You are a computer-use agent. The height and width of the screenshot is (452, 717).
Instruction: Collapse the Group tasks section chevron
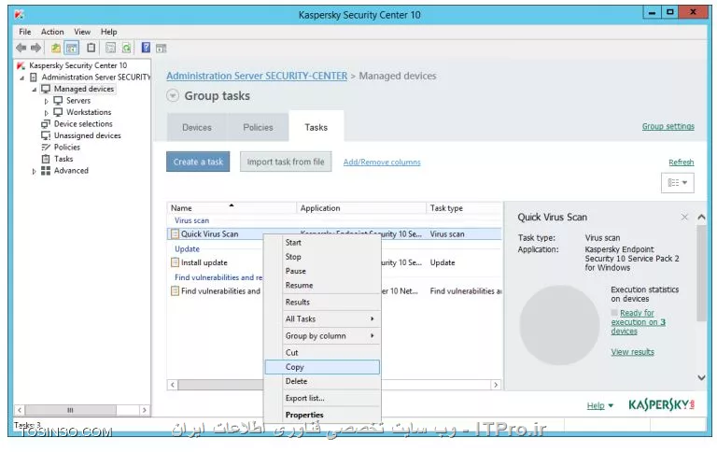pyautogui.click(x=173, y=96)
